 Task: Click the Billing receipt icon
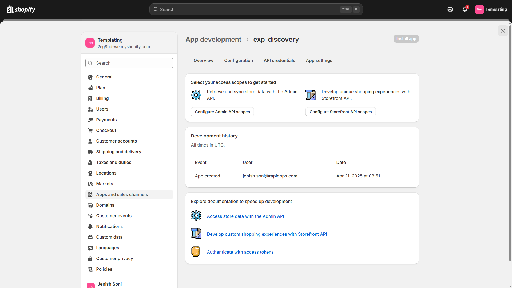point(90,98)
